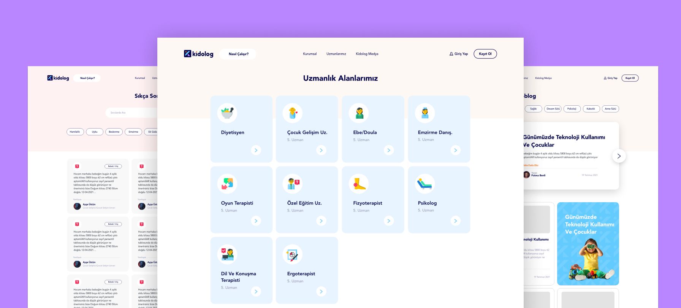Image resolution: width=681 pixels, height=308 pixels.
Task: Click Giriş Yap link in center header
Action: coord(459,54)
